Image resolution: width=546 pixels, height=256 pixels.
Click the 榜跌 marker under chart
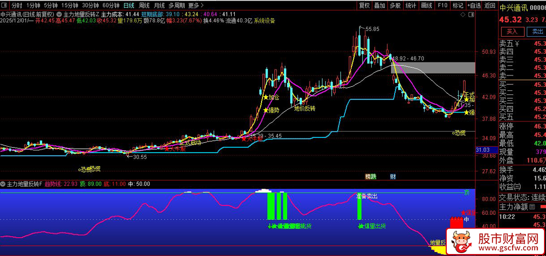(371, 176)
